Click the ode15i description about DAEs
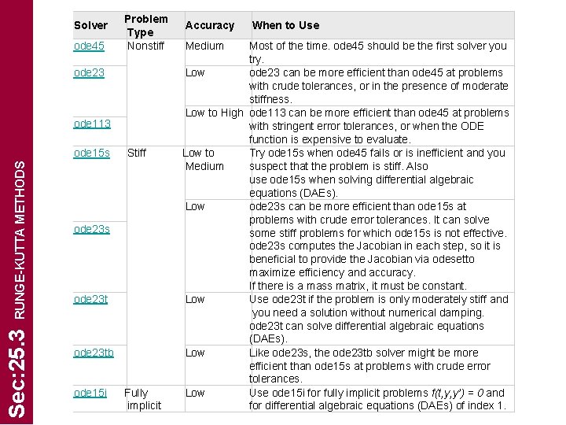The image size is (566, 425). point(377,399)
